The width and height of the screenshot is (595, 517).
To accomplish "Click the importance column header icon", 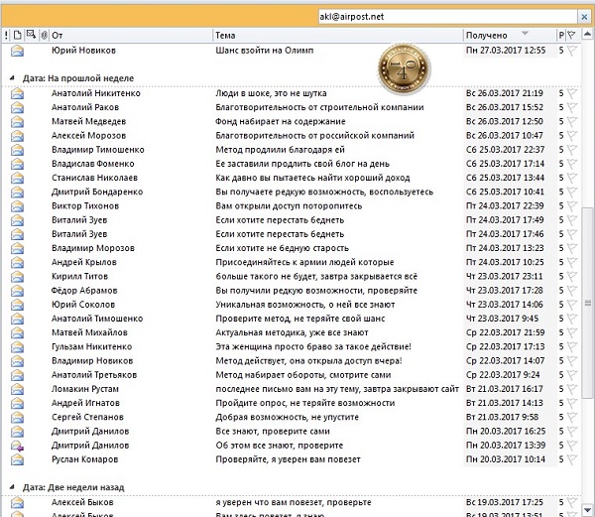I will tap(6, 36).
